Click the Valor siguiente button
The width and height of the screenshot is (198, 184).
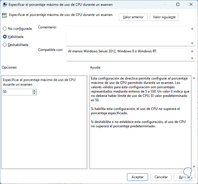164,17
